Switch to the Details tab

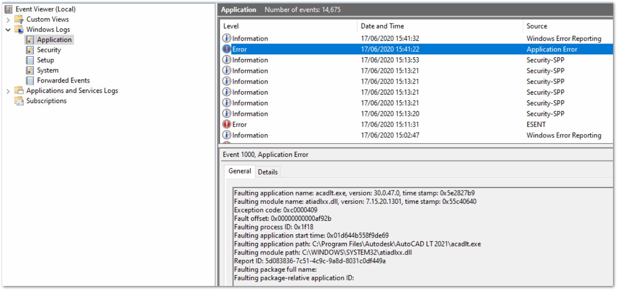pyautogui.click(x=267, y=171)
